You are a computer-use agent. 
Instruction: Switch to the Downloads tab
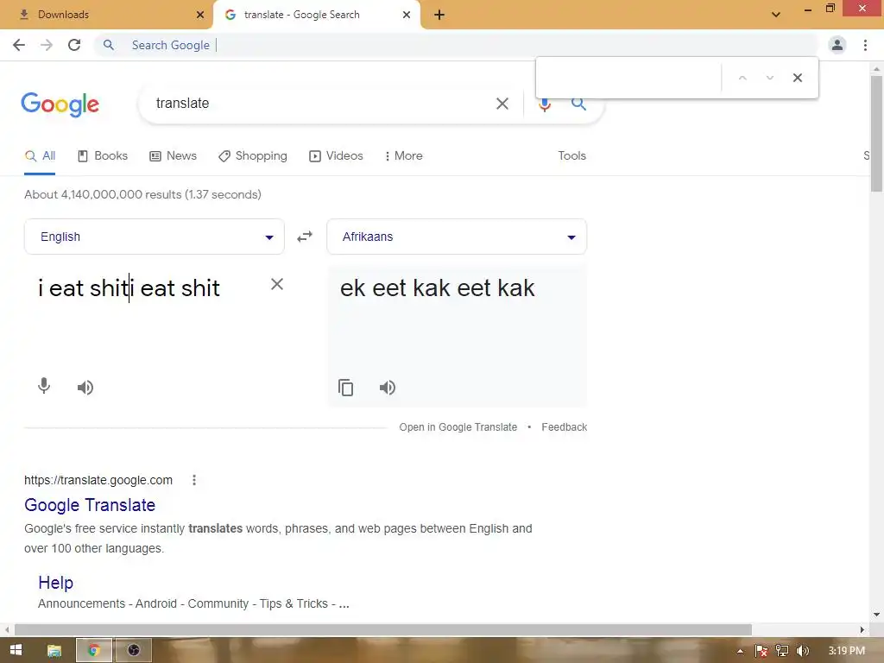coord(107,15)
